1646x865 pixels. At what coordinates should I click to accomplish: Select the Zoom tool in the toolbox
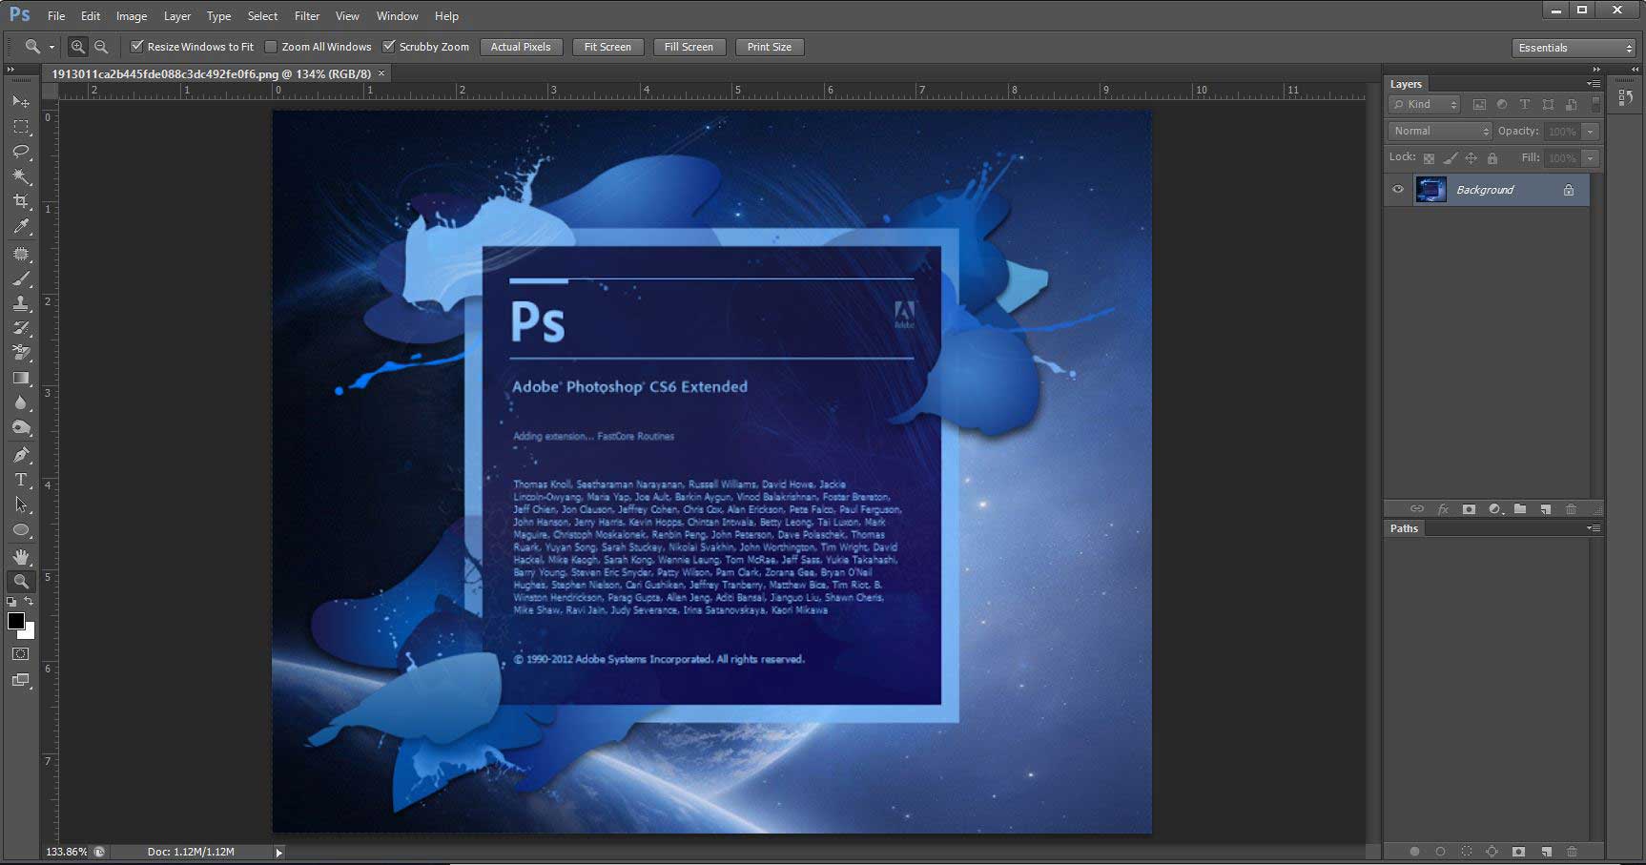[x=20, y=581]
